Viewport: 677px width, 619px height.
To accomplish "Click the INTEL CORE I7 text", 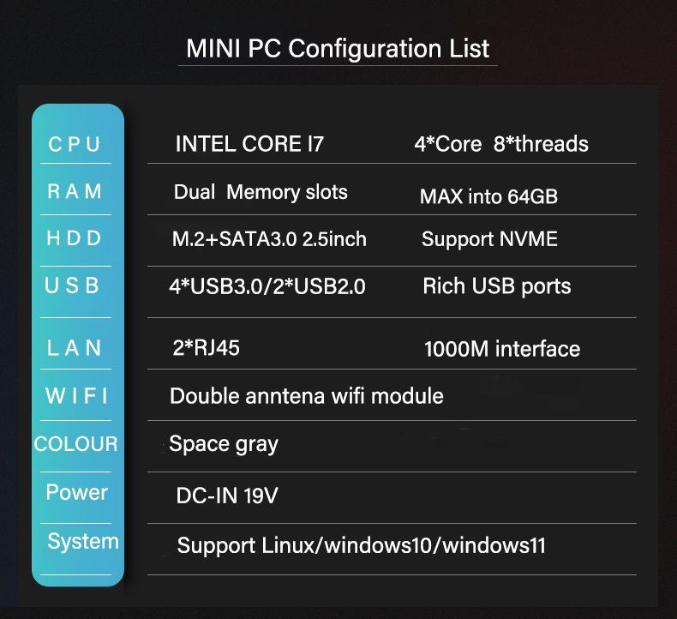I will pos(249,144).
